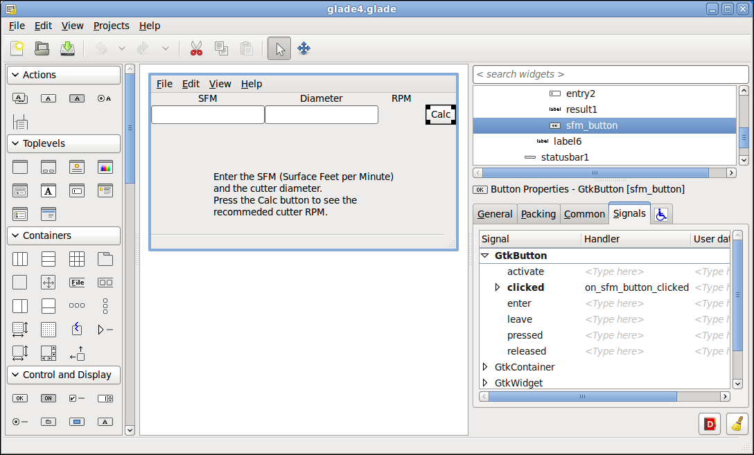Click the Undo arrow icon
The width and height of the screenshot is (754, 455).
[x=101, y=48]
